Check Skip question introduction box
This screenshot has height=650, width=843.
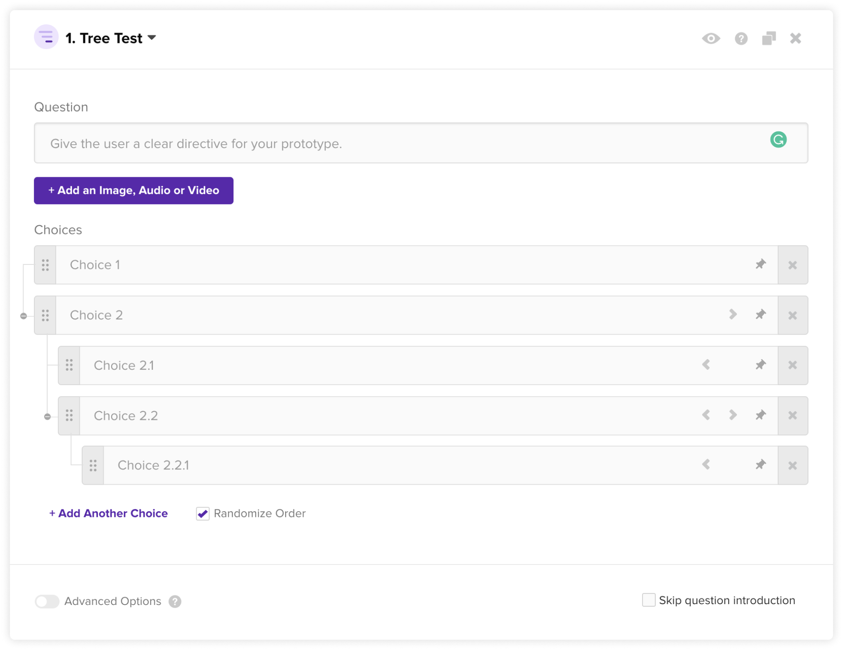click(648, 600)
